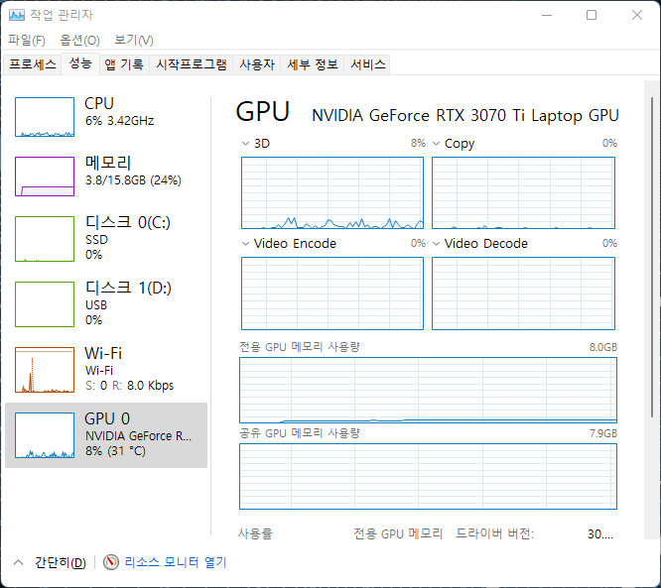This screenshot has width=661, height=588.
Task: Click the Resource Monitor icon
Action: pos(111,562)
